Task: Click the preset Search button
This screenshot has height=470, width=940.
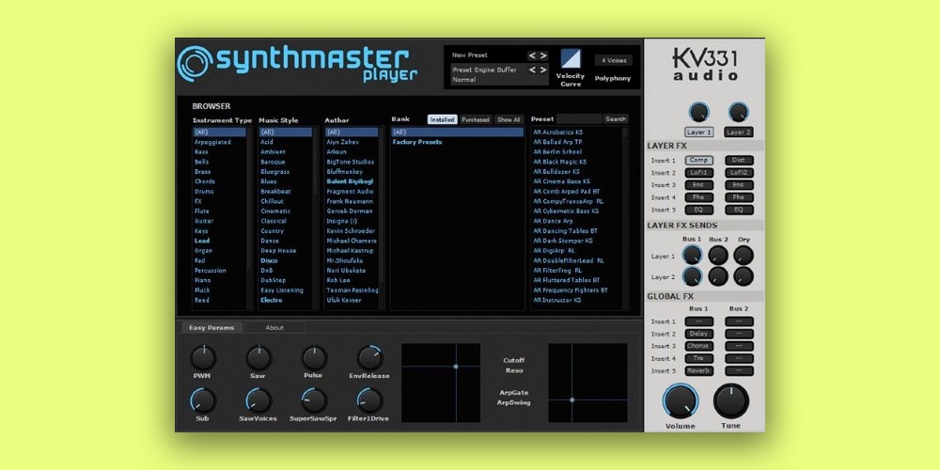Action: (x=616, y=119)
